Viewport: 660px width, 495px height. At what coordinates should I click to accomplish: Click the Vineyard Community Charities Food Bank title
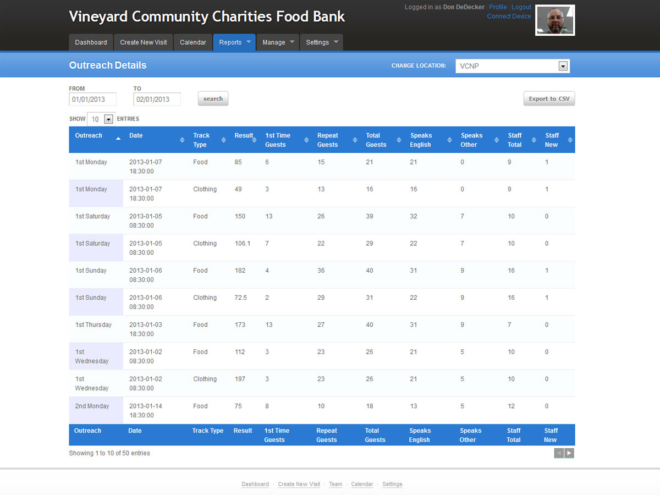pyautogui.click(x=207, y=16)
